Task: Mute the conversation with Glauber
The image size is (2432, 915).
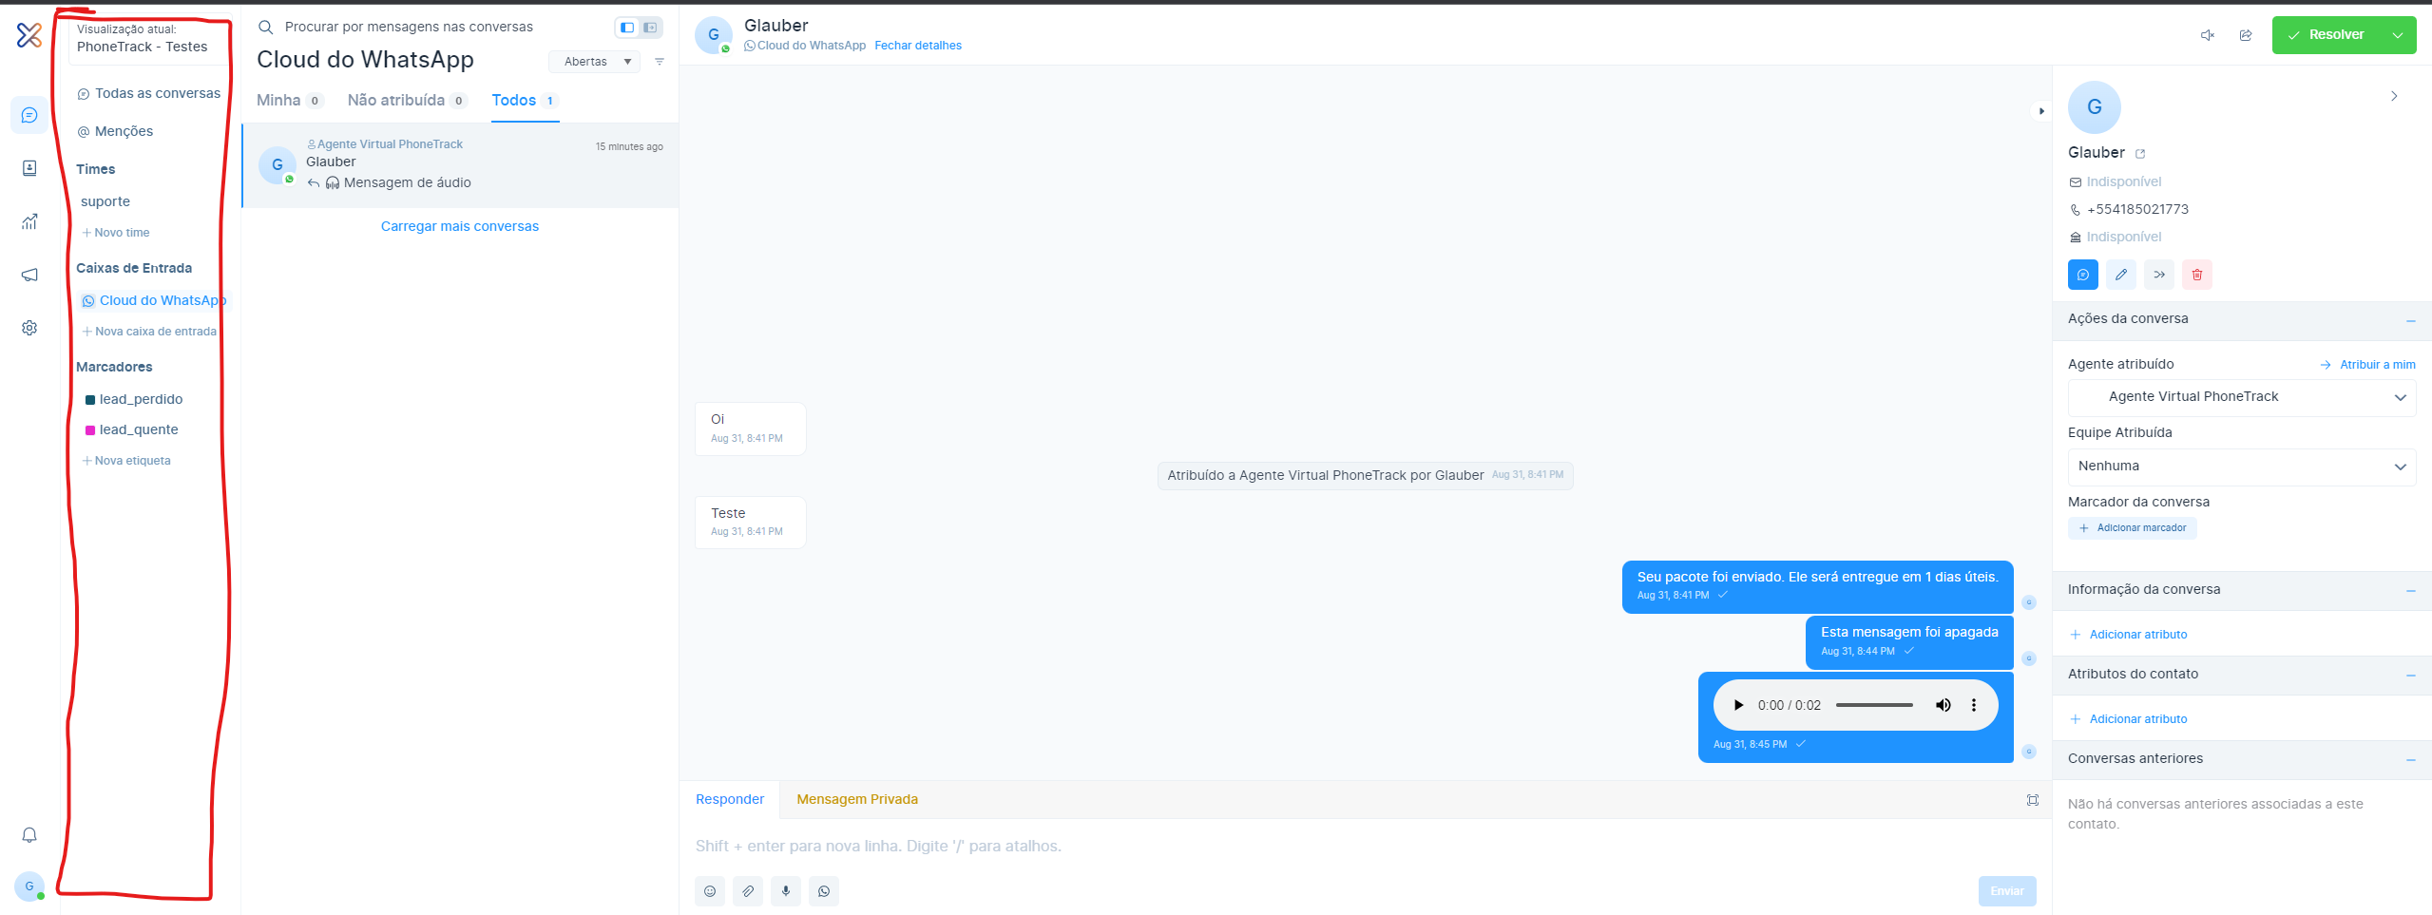Action: click(x=2208, y=35)
